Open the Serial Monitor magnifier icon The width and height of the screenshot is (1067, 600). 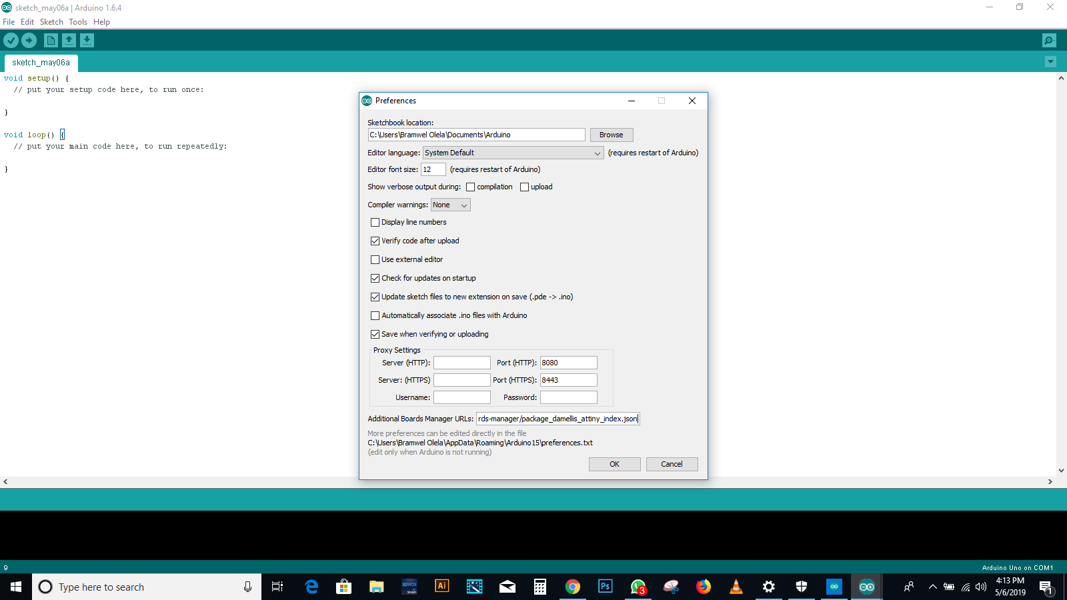(x=1049, y=41)
